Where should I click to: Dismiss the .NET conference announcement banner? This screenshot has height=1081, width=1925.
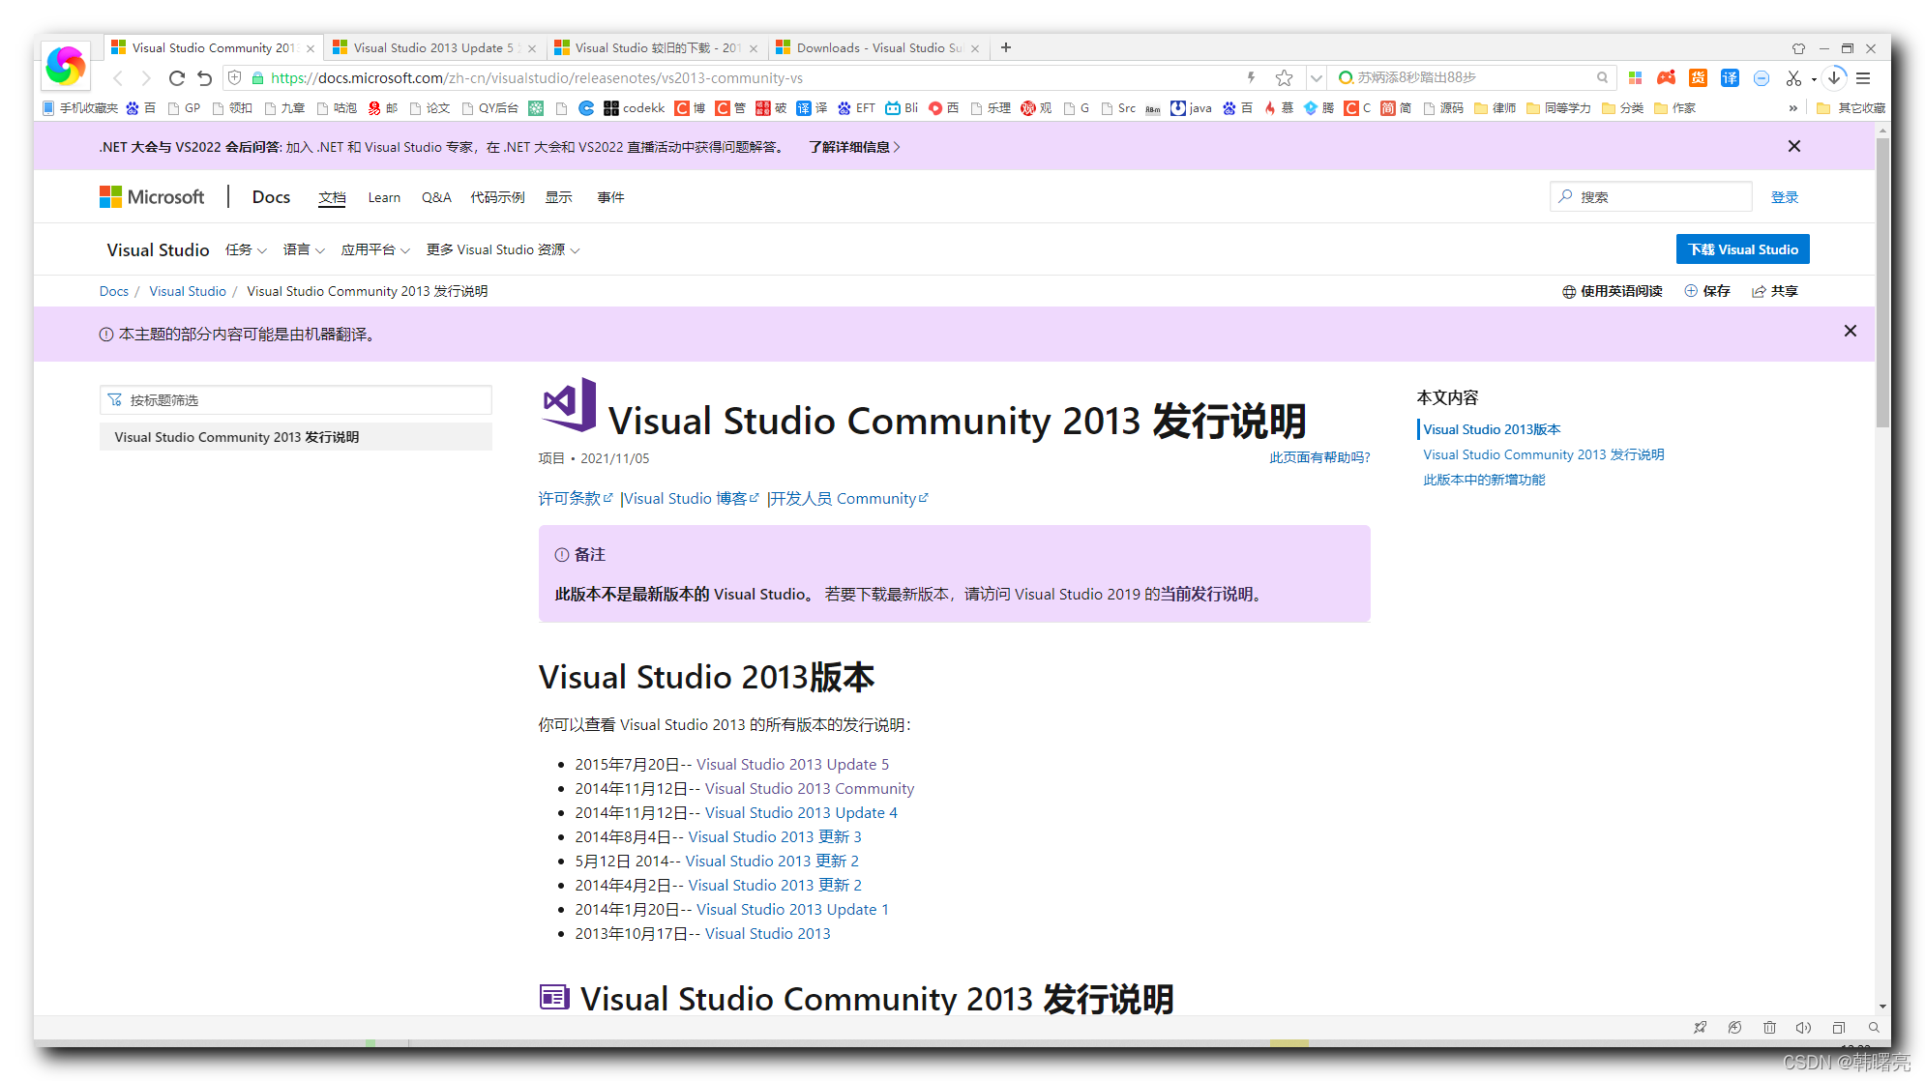pos(1793,146)
